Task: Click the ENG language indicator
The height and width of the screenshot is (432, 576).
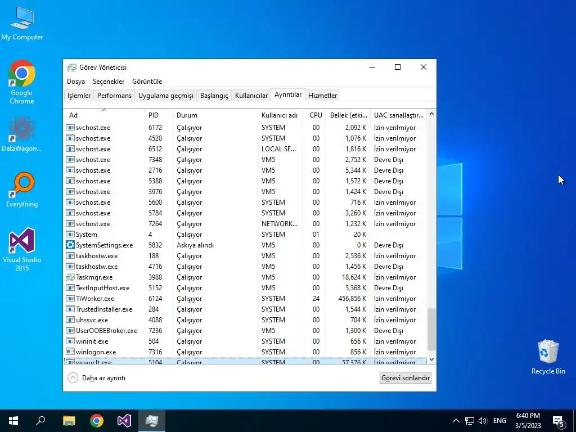Action: click(x=499, y=421)
